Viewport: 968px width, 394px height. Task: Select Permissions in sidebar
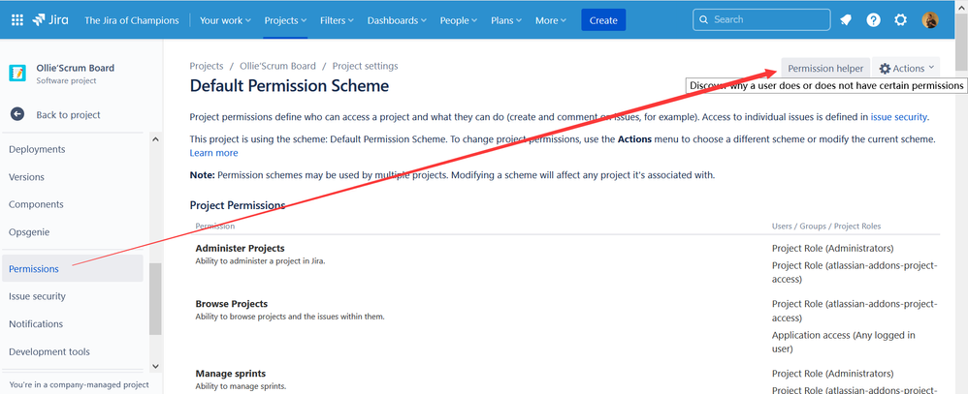tap(73, 268)
